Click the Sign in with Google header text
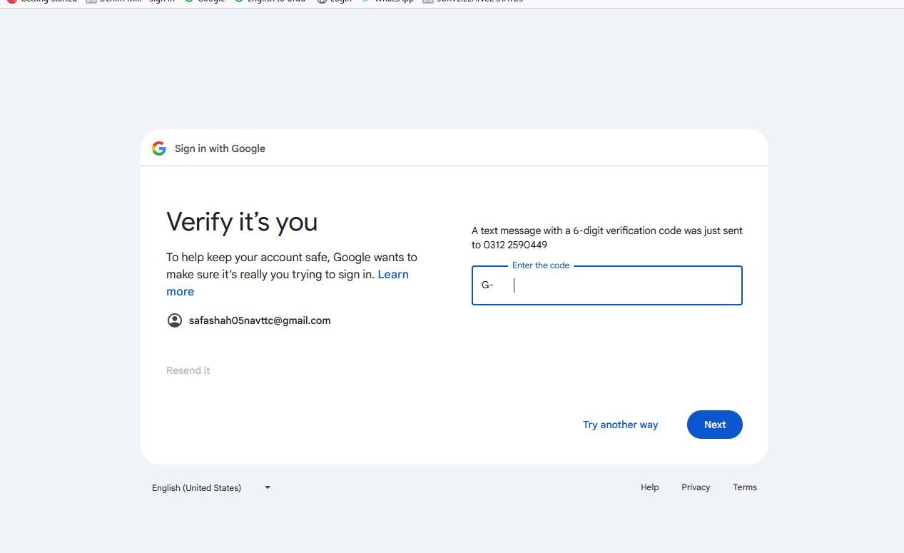904x553 pixels. coord(220,148)
